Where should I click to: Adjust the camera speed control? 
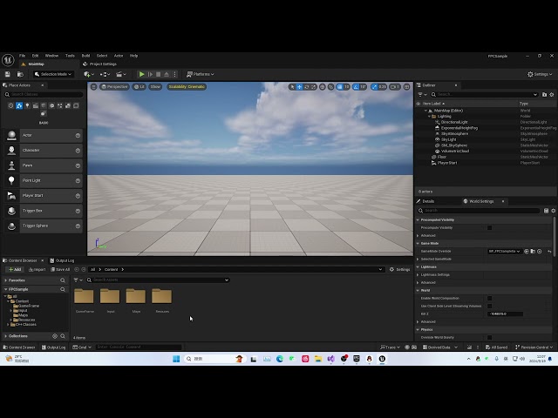pos(395,87)
